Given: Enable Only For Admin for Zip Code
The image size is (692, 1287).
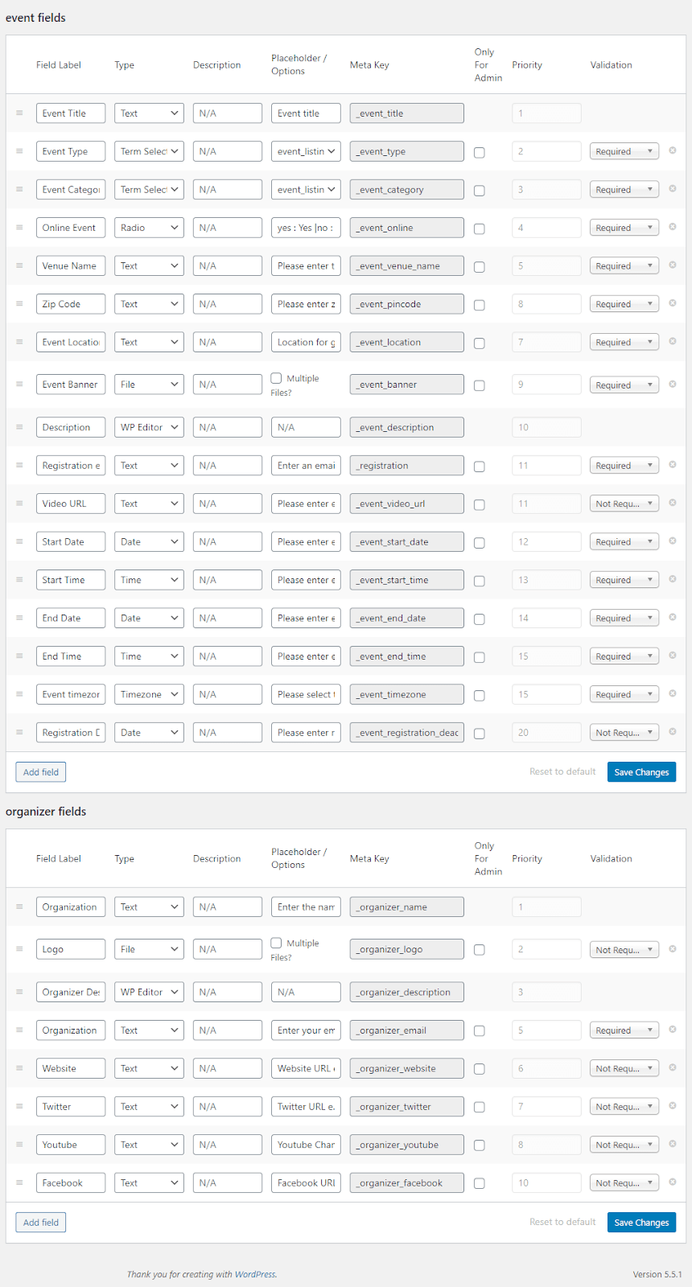Looking at the screenshot, I should tap(480, 305).
